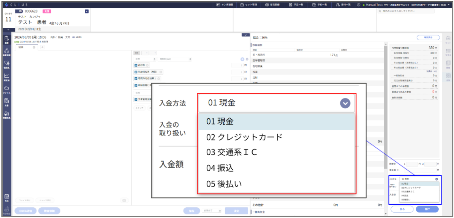Click the 診療報酬 section heading
454x218 pixels.
coord(257,45)
